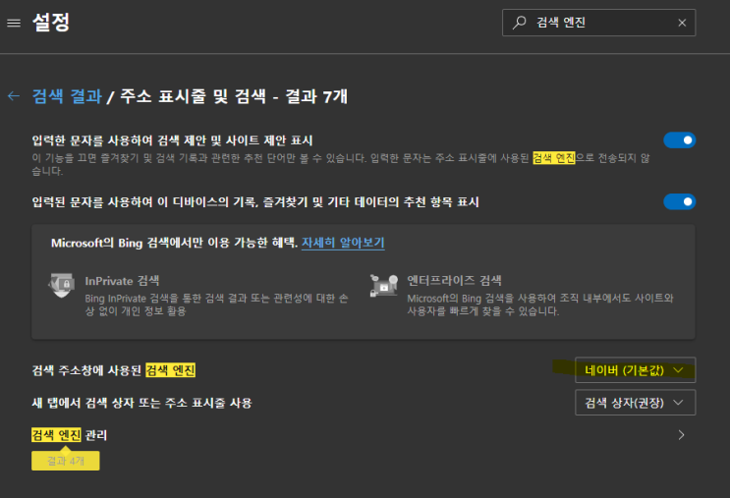This screenshot has width=730, height=498.
Task: Go back with the left arrow
Action: pos(14,96)
